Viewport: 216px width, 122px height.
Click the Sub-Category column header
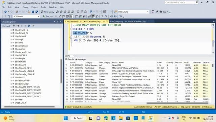point(105,62)
